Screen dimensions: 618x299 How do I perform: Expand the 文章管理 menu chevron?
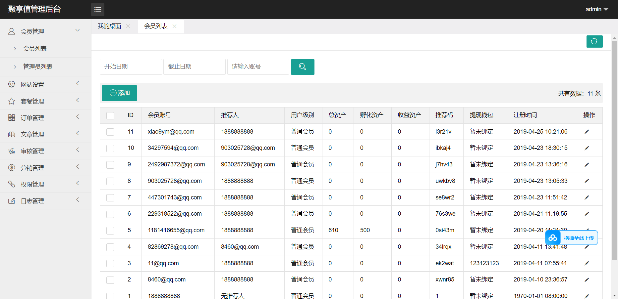78,133
